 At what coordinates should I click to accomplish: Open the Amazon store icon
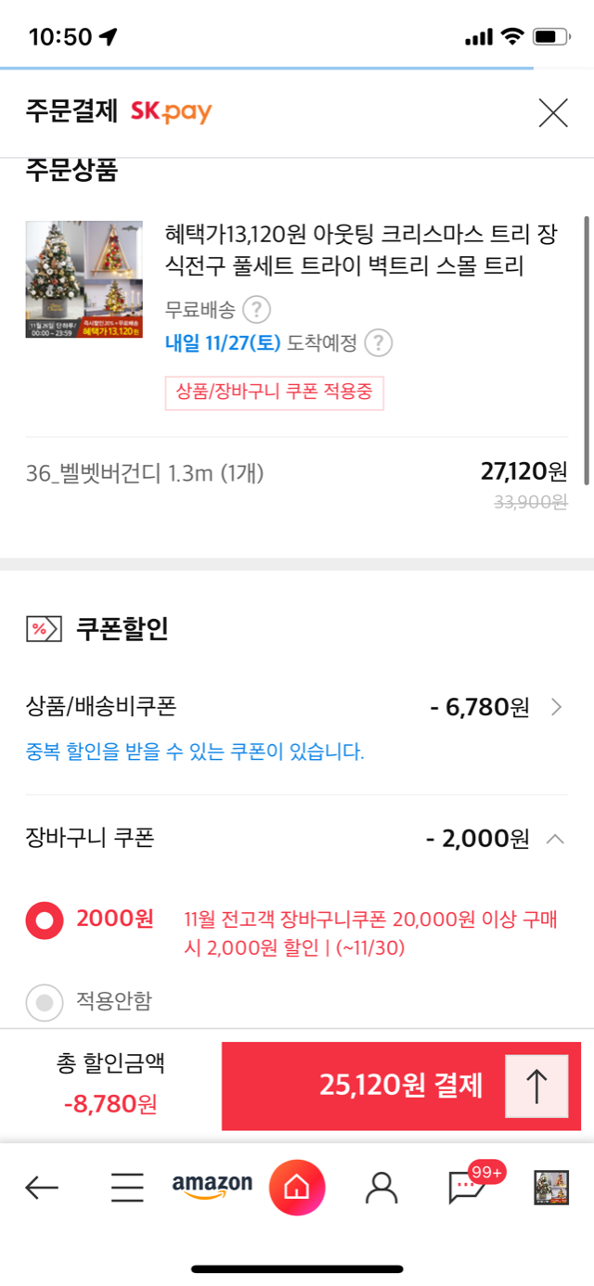(x=212, y=1186)
